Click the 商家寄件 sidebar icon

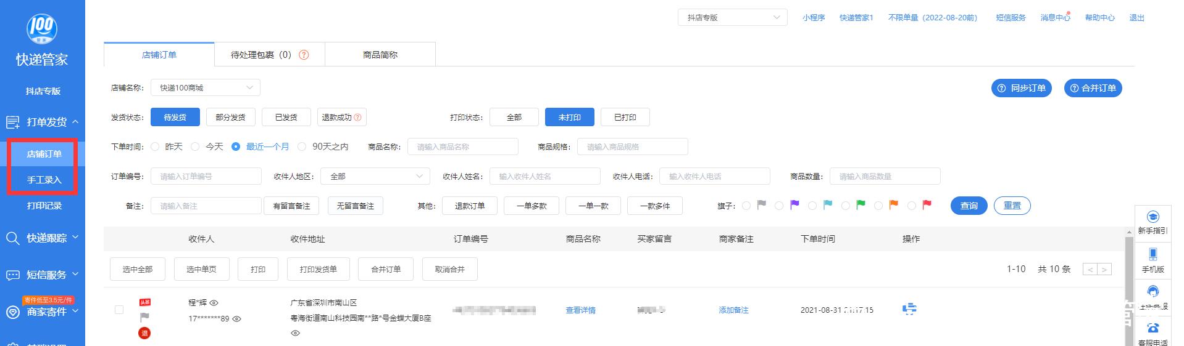13,312
